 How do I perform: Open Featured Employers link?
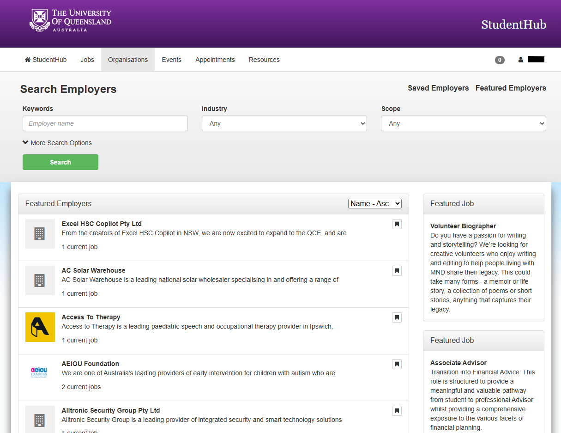tap(511, 88)
